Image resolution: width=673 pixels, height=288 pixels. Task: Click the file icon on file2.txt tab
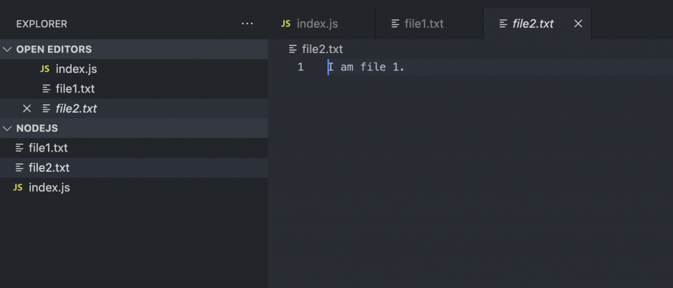[503, 24]
